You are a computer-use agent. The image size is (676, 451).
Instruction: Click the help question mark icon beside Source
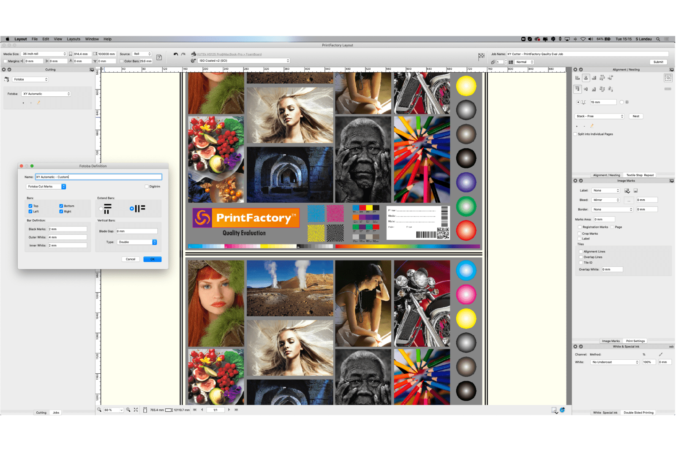click(x=159, y=57)
